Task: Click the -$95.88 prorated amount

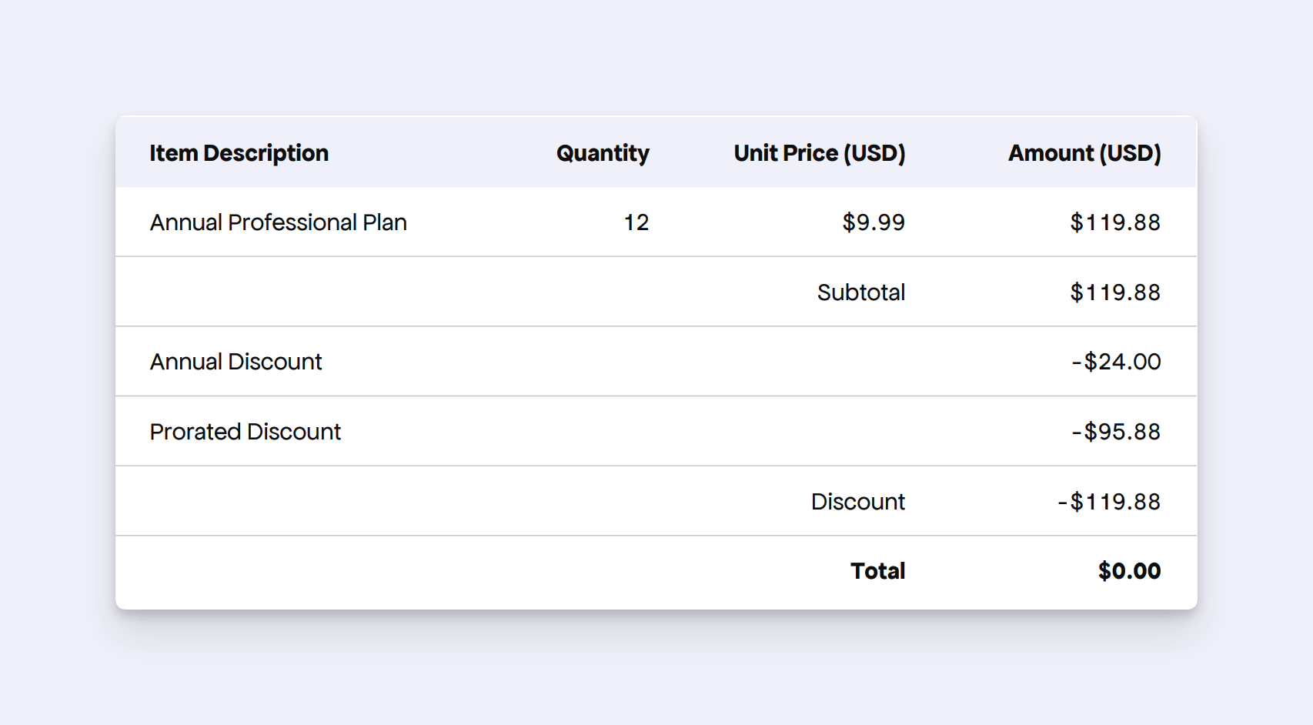Action: pyautogui.click(x=1115, y=432)
